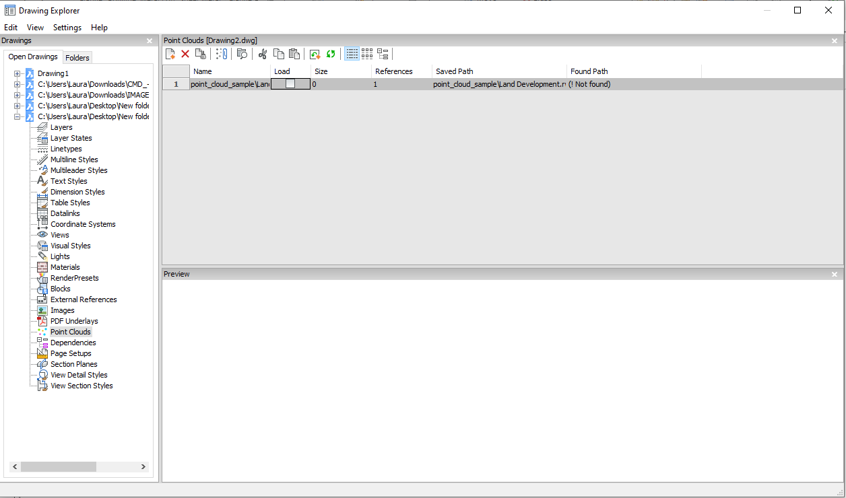Enable Detail view toggle in toolbar

point(352,54)
